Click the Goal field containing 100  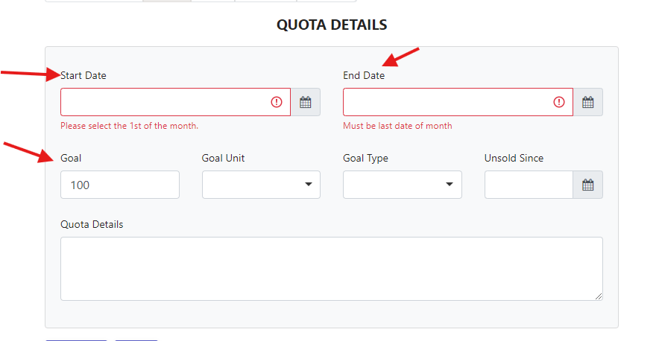[x=119, y=185]
